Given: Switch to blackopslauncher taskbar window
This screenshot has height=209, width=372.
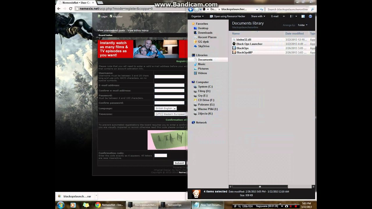Looking at the screenshot, I should (142, 205).
